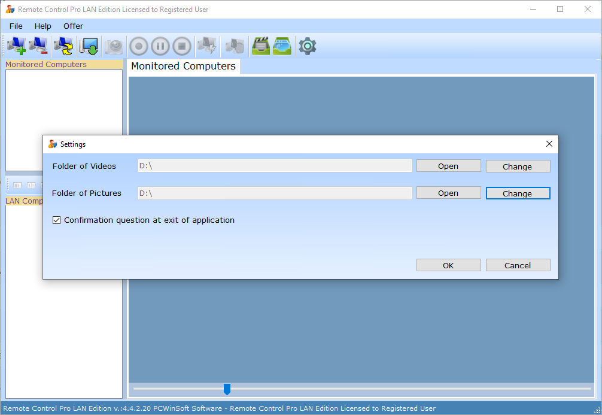Minimize the main application window
Screen dimensions: 602x415
pos(533,9)
